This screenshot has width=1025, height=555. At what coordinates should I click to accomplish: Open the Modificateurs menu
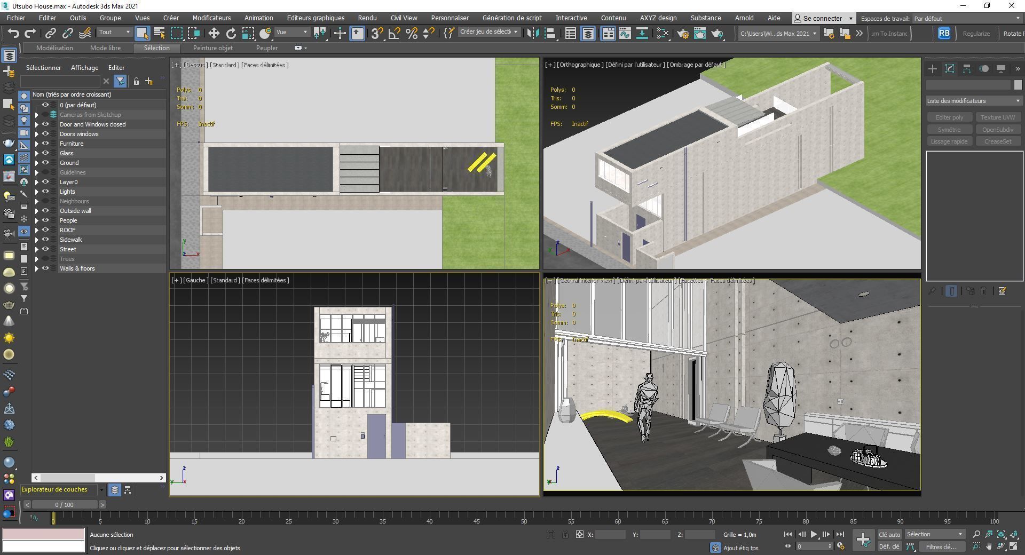(211, 18)
